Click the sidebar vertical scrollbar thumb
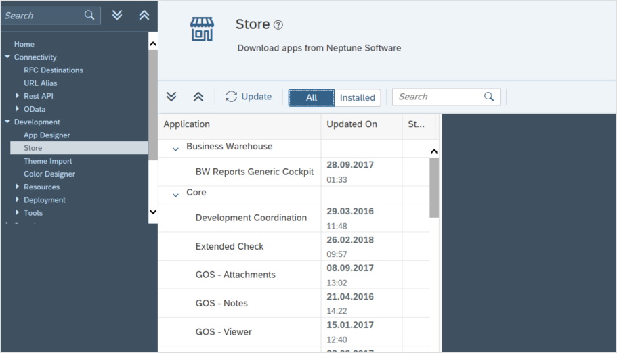Viewport: 617px width, 353px height. point(152,104)
